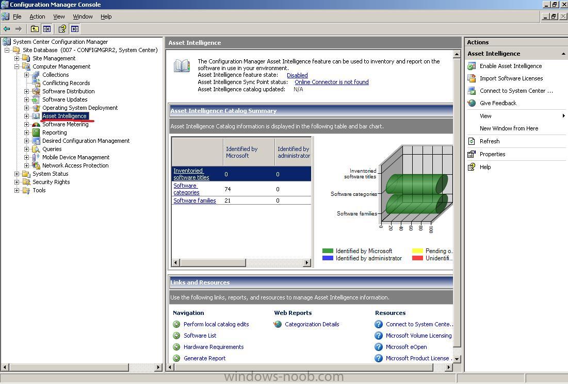
Task: Click the Generate Report link
Action: (204, 358)
